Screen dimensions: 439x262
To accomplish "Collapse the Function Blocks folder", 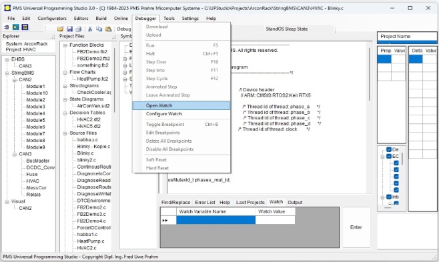I will click(65, 45).
